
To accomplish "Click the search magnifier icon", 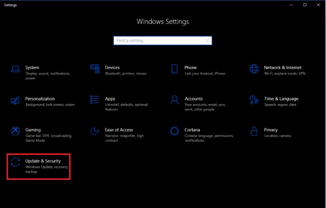I will tap(208, 41).
